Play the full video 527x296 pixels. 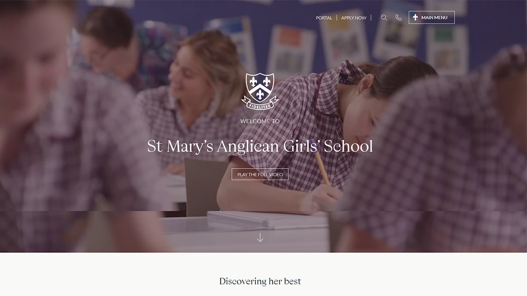[x=260, y=174]
